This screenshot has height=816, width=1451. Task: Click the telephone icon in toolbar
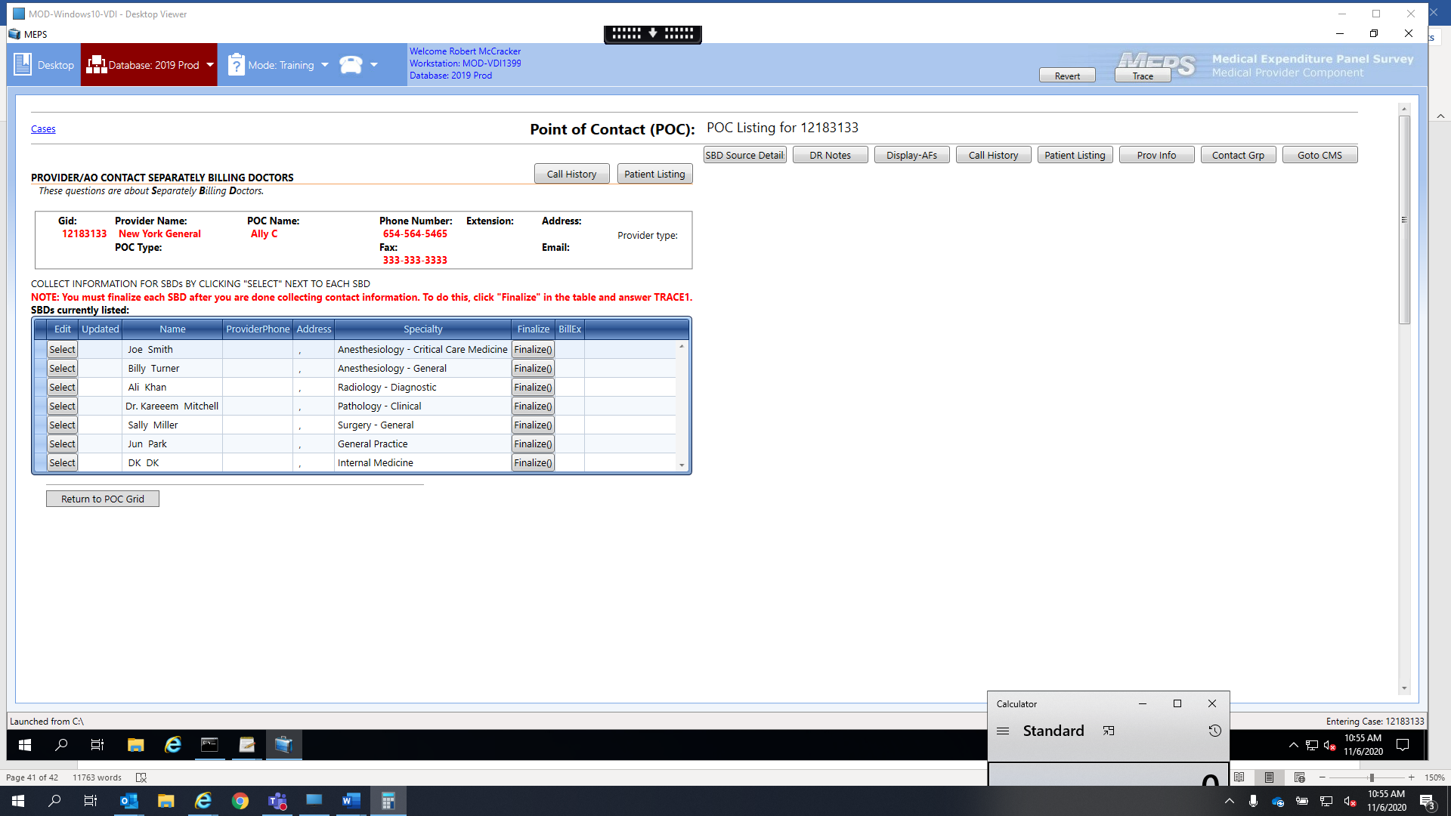(x=351, y=65)
